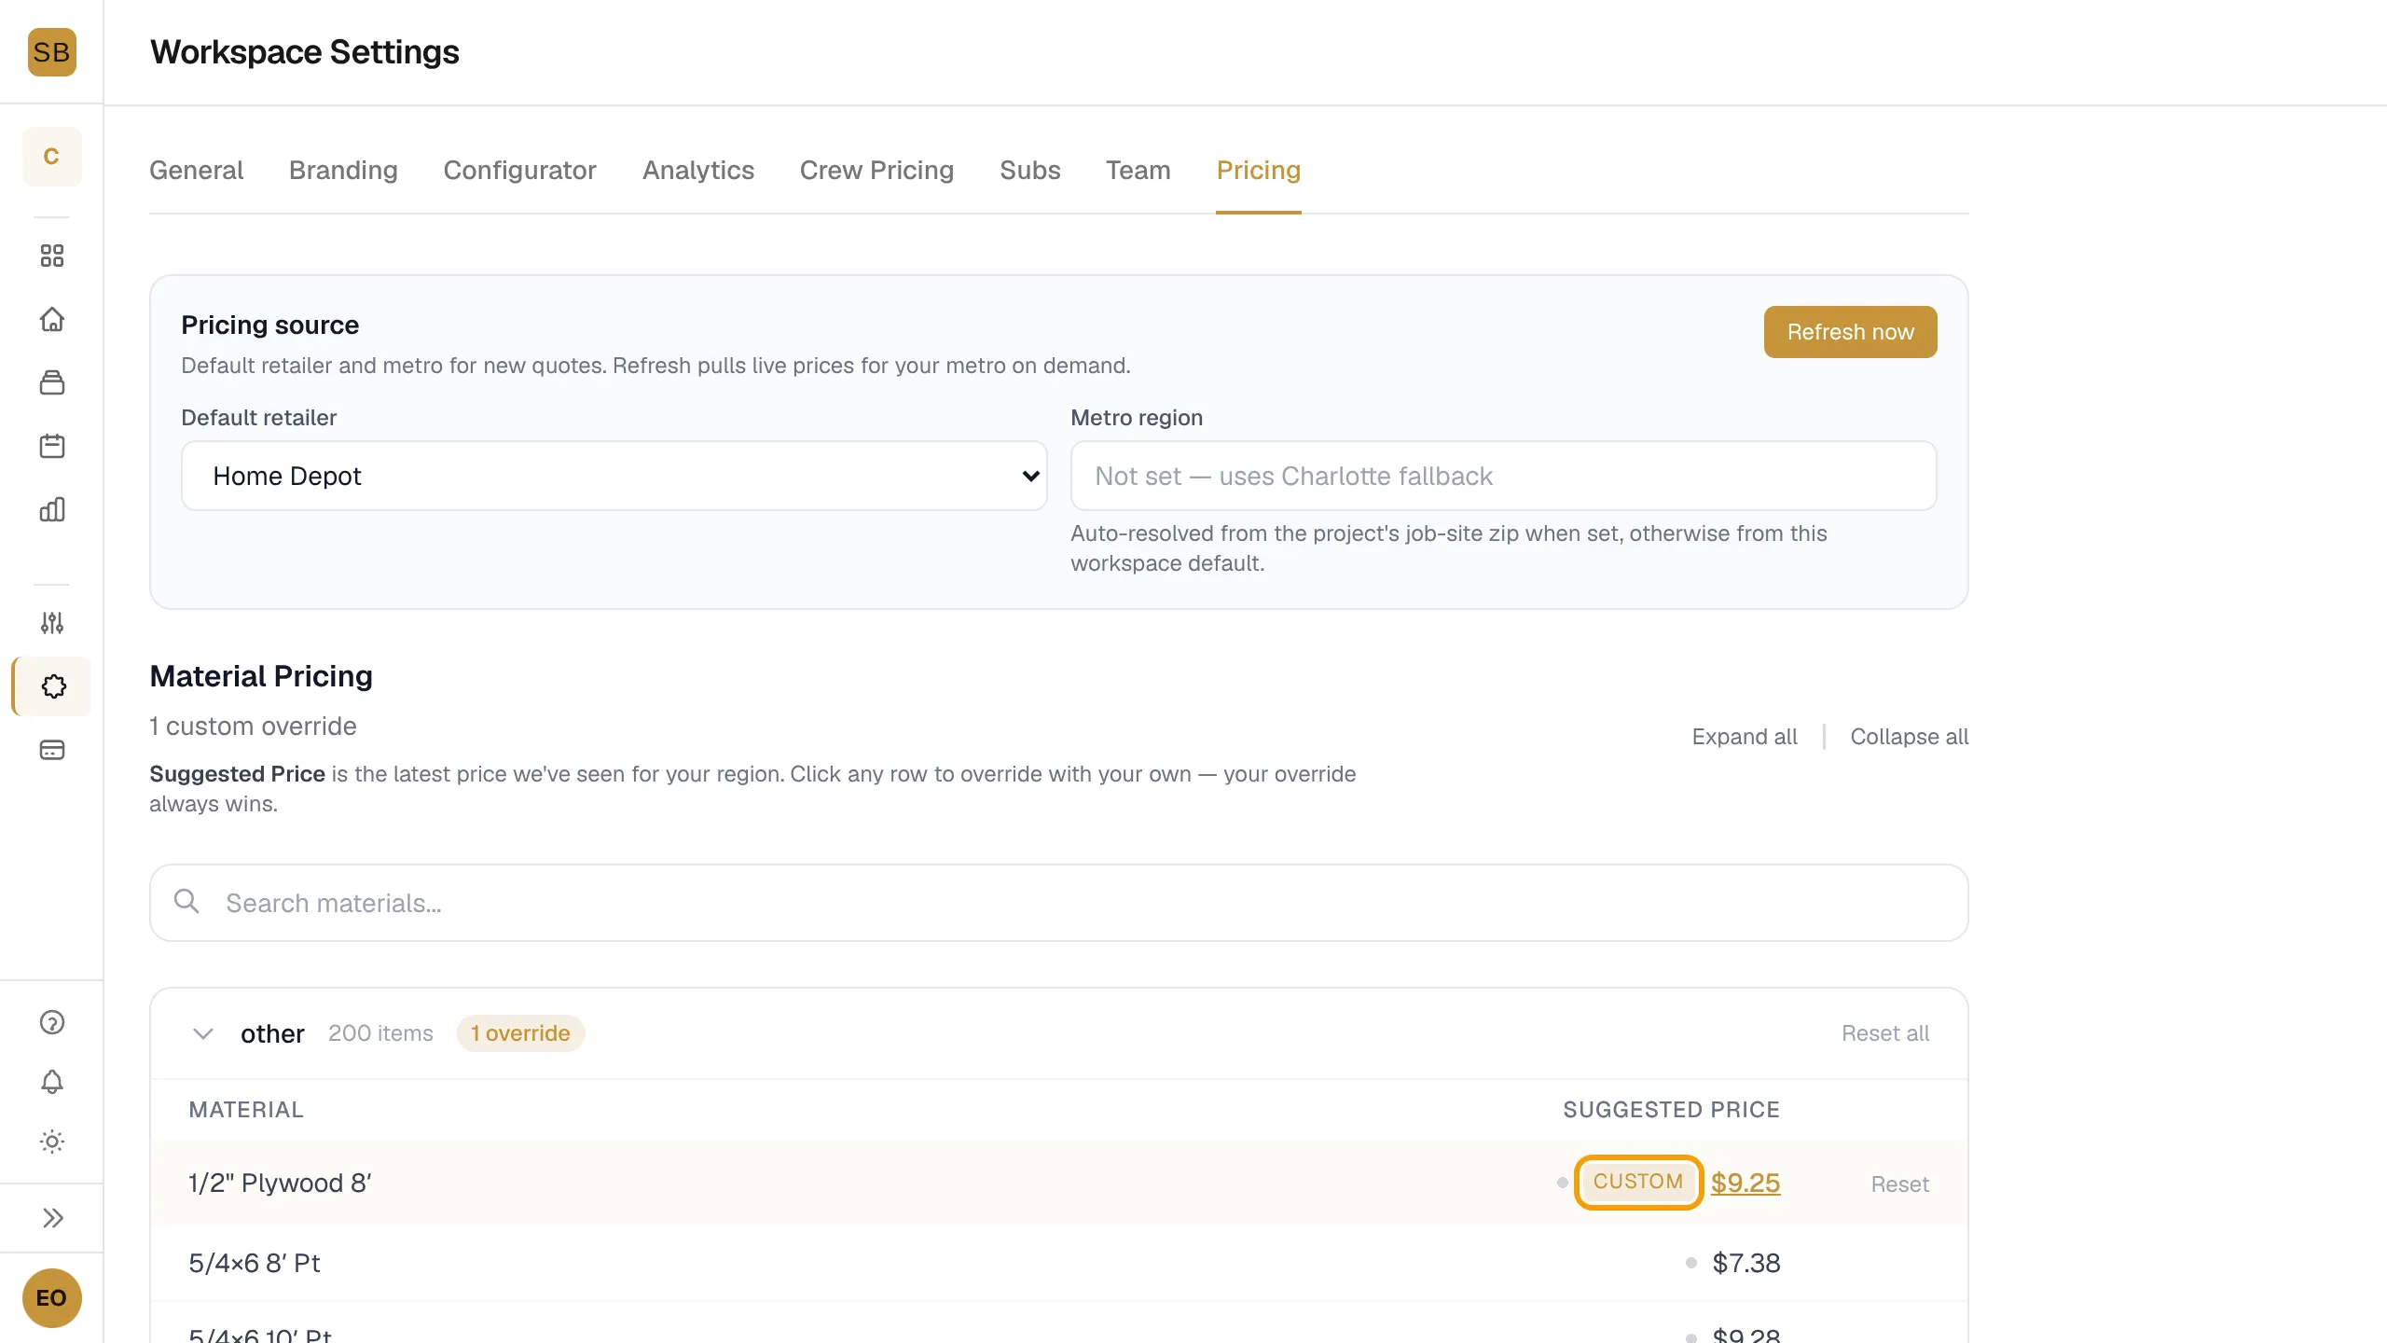Toggle the light/dark theme sun icon
This screenshot has height=1343, width=2387.
[x=52, y=1142]
